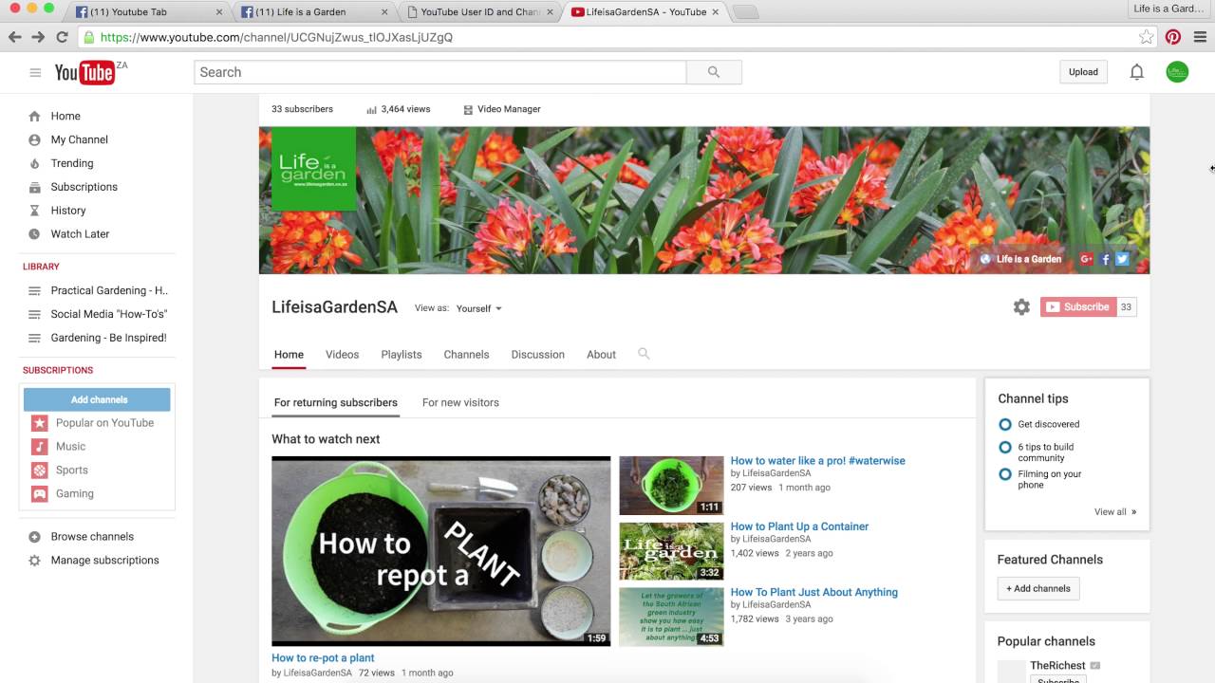Viewport: 1215px width, 683px height.
Task: Click the Watch Later clock icon
Action: 34,234
